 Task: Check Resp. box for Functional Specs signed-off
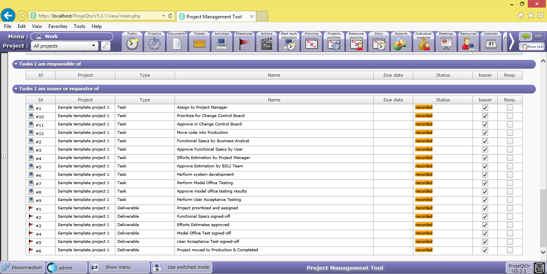[x=510, y=217]
